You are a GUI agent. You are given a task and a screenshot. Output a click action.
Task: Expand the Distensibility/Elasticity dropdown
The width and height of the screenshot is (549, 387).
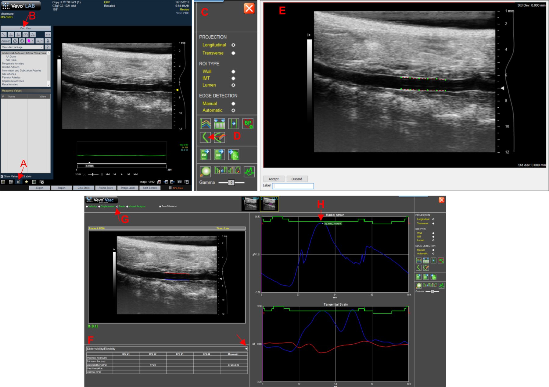pos(246,349)
